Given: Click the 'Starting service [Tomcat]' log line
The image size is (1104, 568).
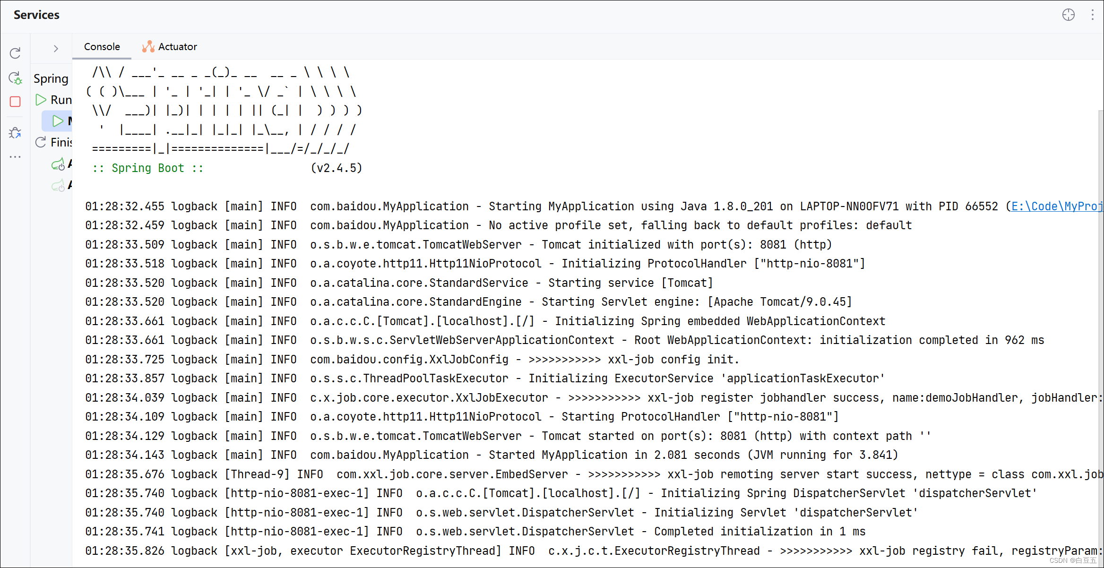Looking at the screenshot, I should [399, 283].
